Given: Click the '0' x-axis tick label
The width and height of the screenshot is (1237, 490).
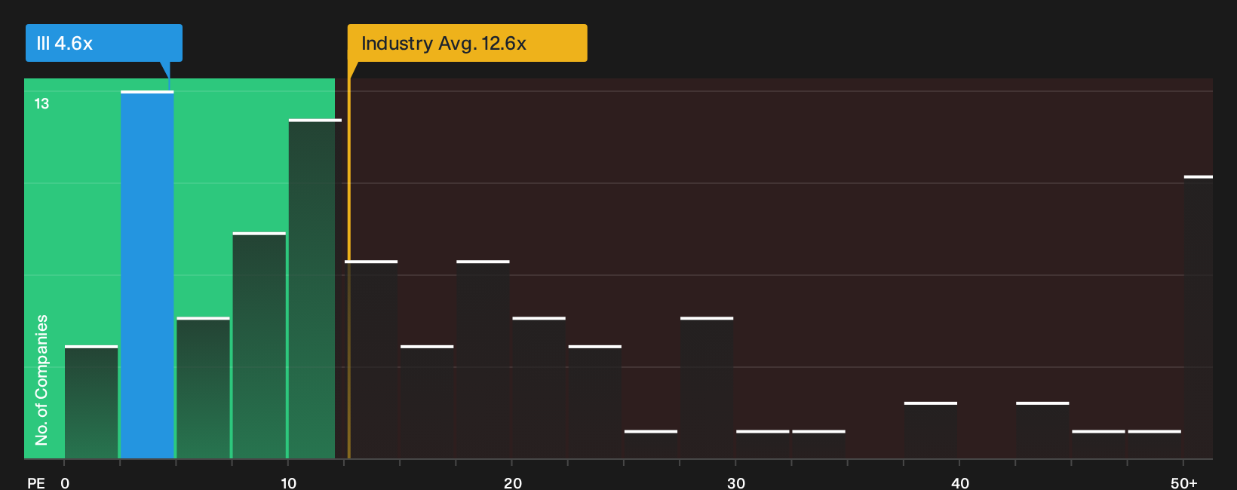Looking at the screenshot, I should point(65,483).
